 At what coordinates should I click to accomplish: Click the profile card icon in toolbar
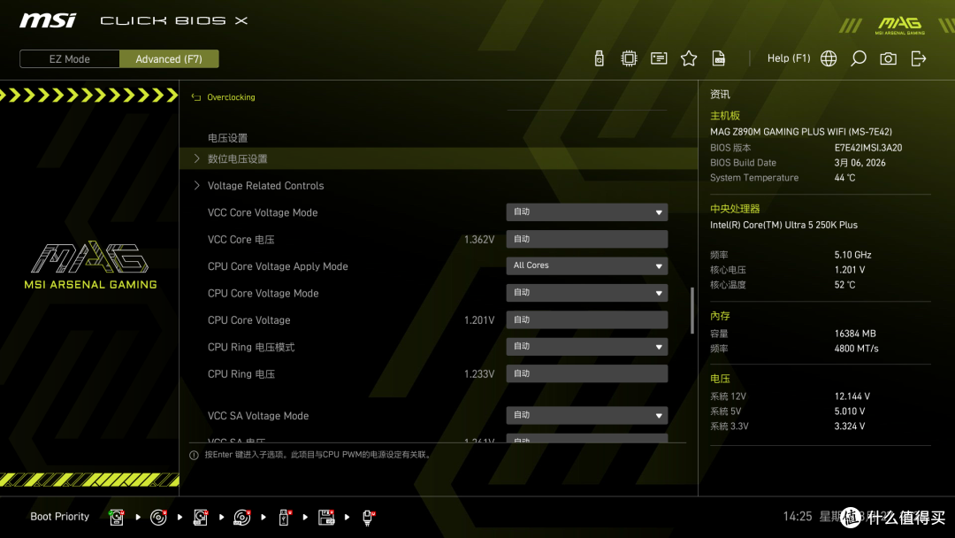pos(659,58)
